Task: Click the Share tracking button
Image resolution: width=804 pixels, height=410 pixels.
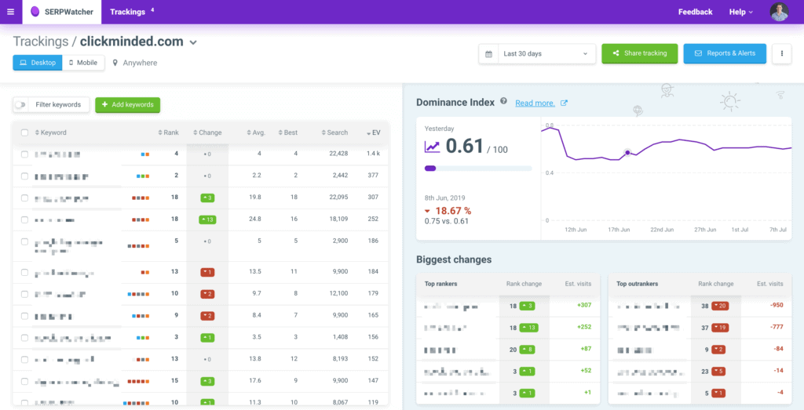Action: (639, 53)
